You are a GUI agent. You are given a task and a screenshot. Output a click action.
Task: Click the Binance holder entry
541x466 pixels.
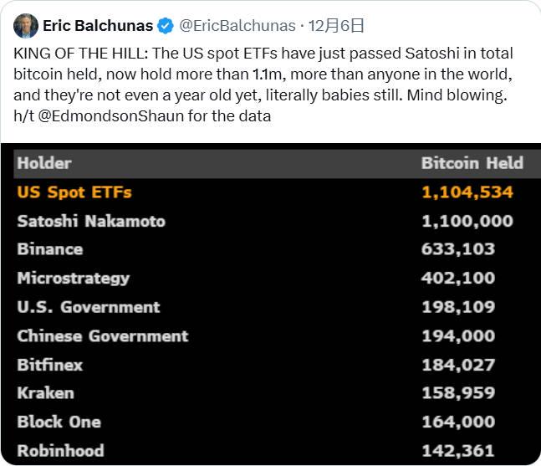[x=50, y=249]
